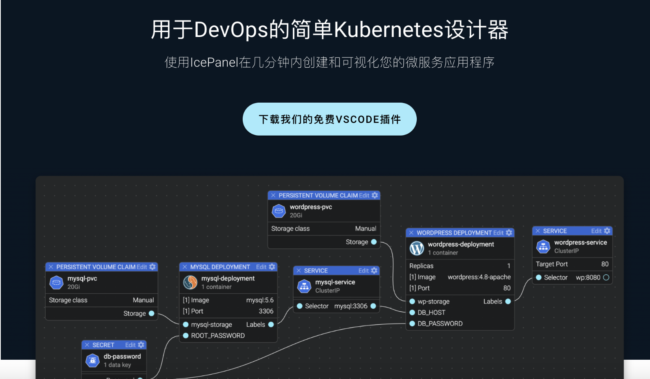
Task: Click the DB_PASSWORD input port
Action: click(x=412, y=324)
